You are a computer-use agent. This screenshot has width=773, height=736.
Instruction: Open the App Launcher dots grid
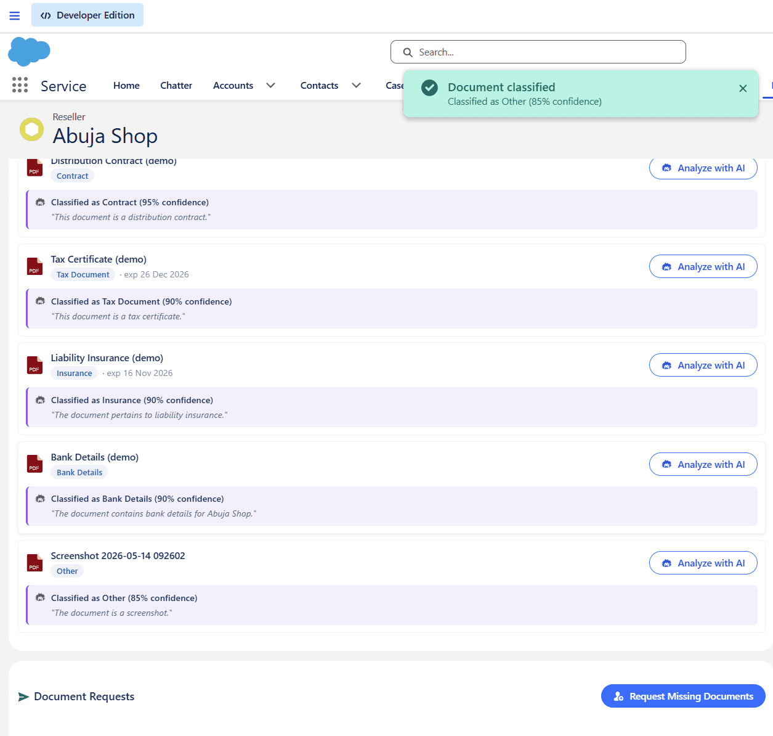20,85
